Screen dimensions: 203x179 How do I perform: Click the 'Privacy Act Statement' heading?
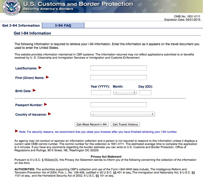106,157
